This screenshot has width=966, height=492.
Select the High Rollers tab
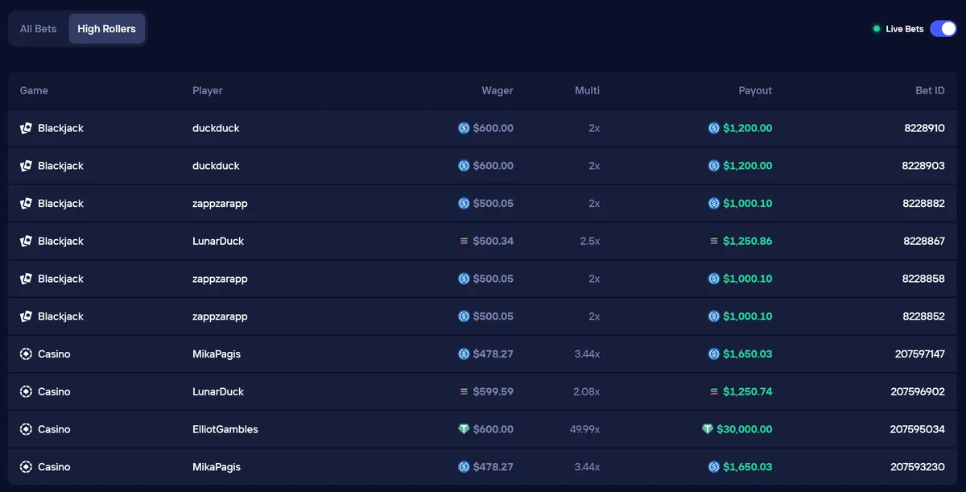coord(106,29)
